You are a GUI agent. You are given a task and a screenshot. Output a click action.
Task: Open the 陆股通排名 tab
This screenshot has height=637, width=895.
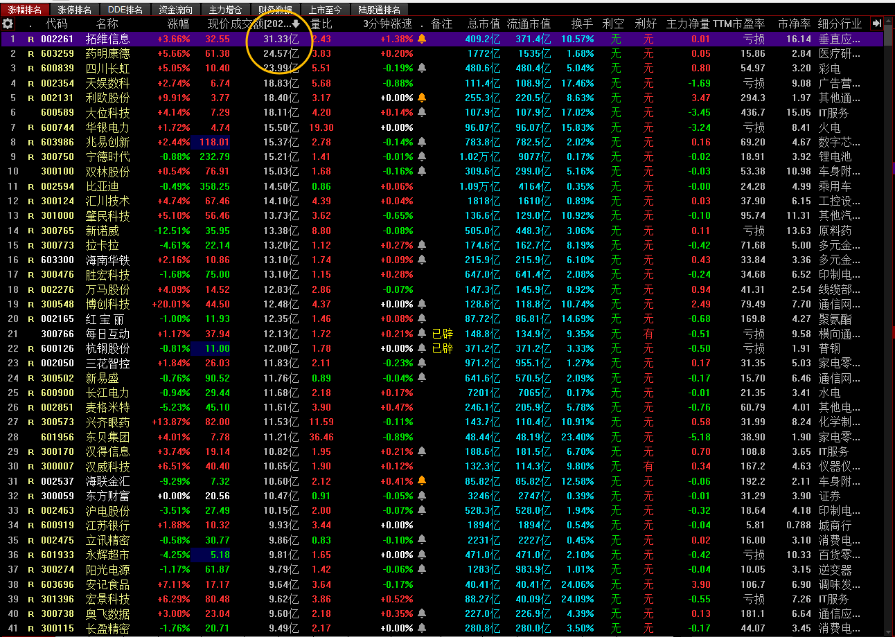(x=380, y=10)
